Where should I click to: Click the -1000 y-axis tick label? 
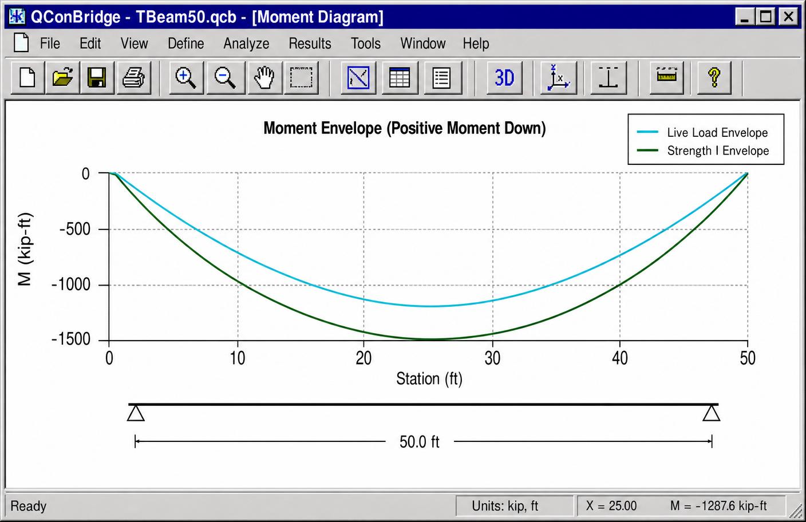[71, 284]
